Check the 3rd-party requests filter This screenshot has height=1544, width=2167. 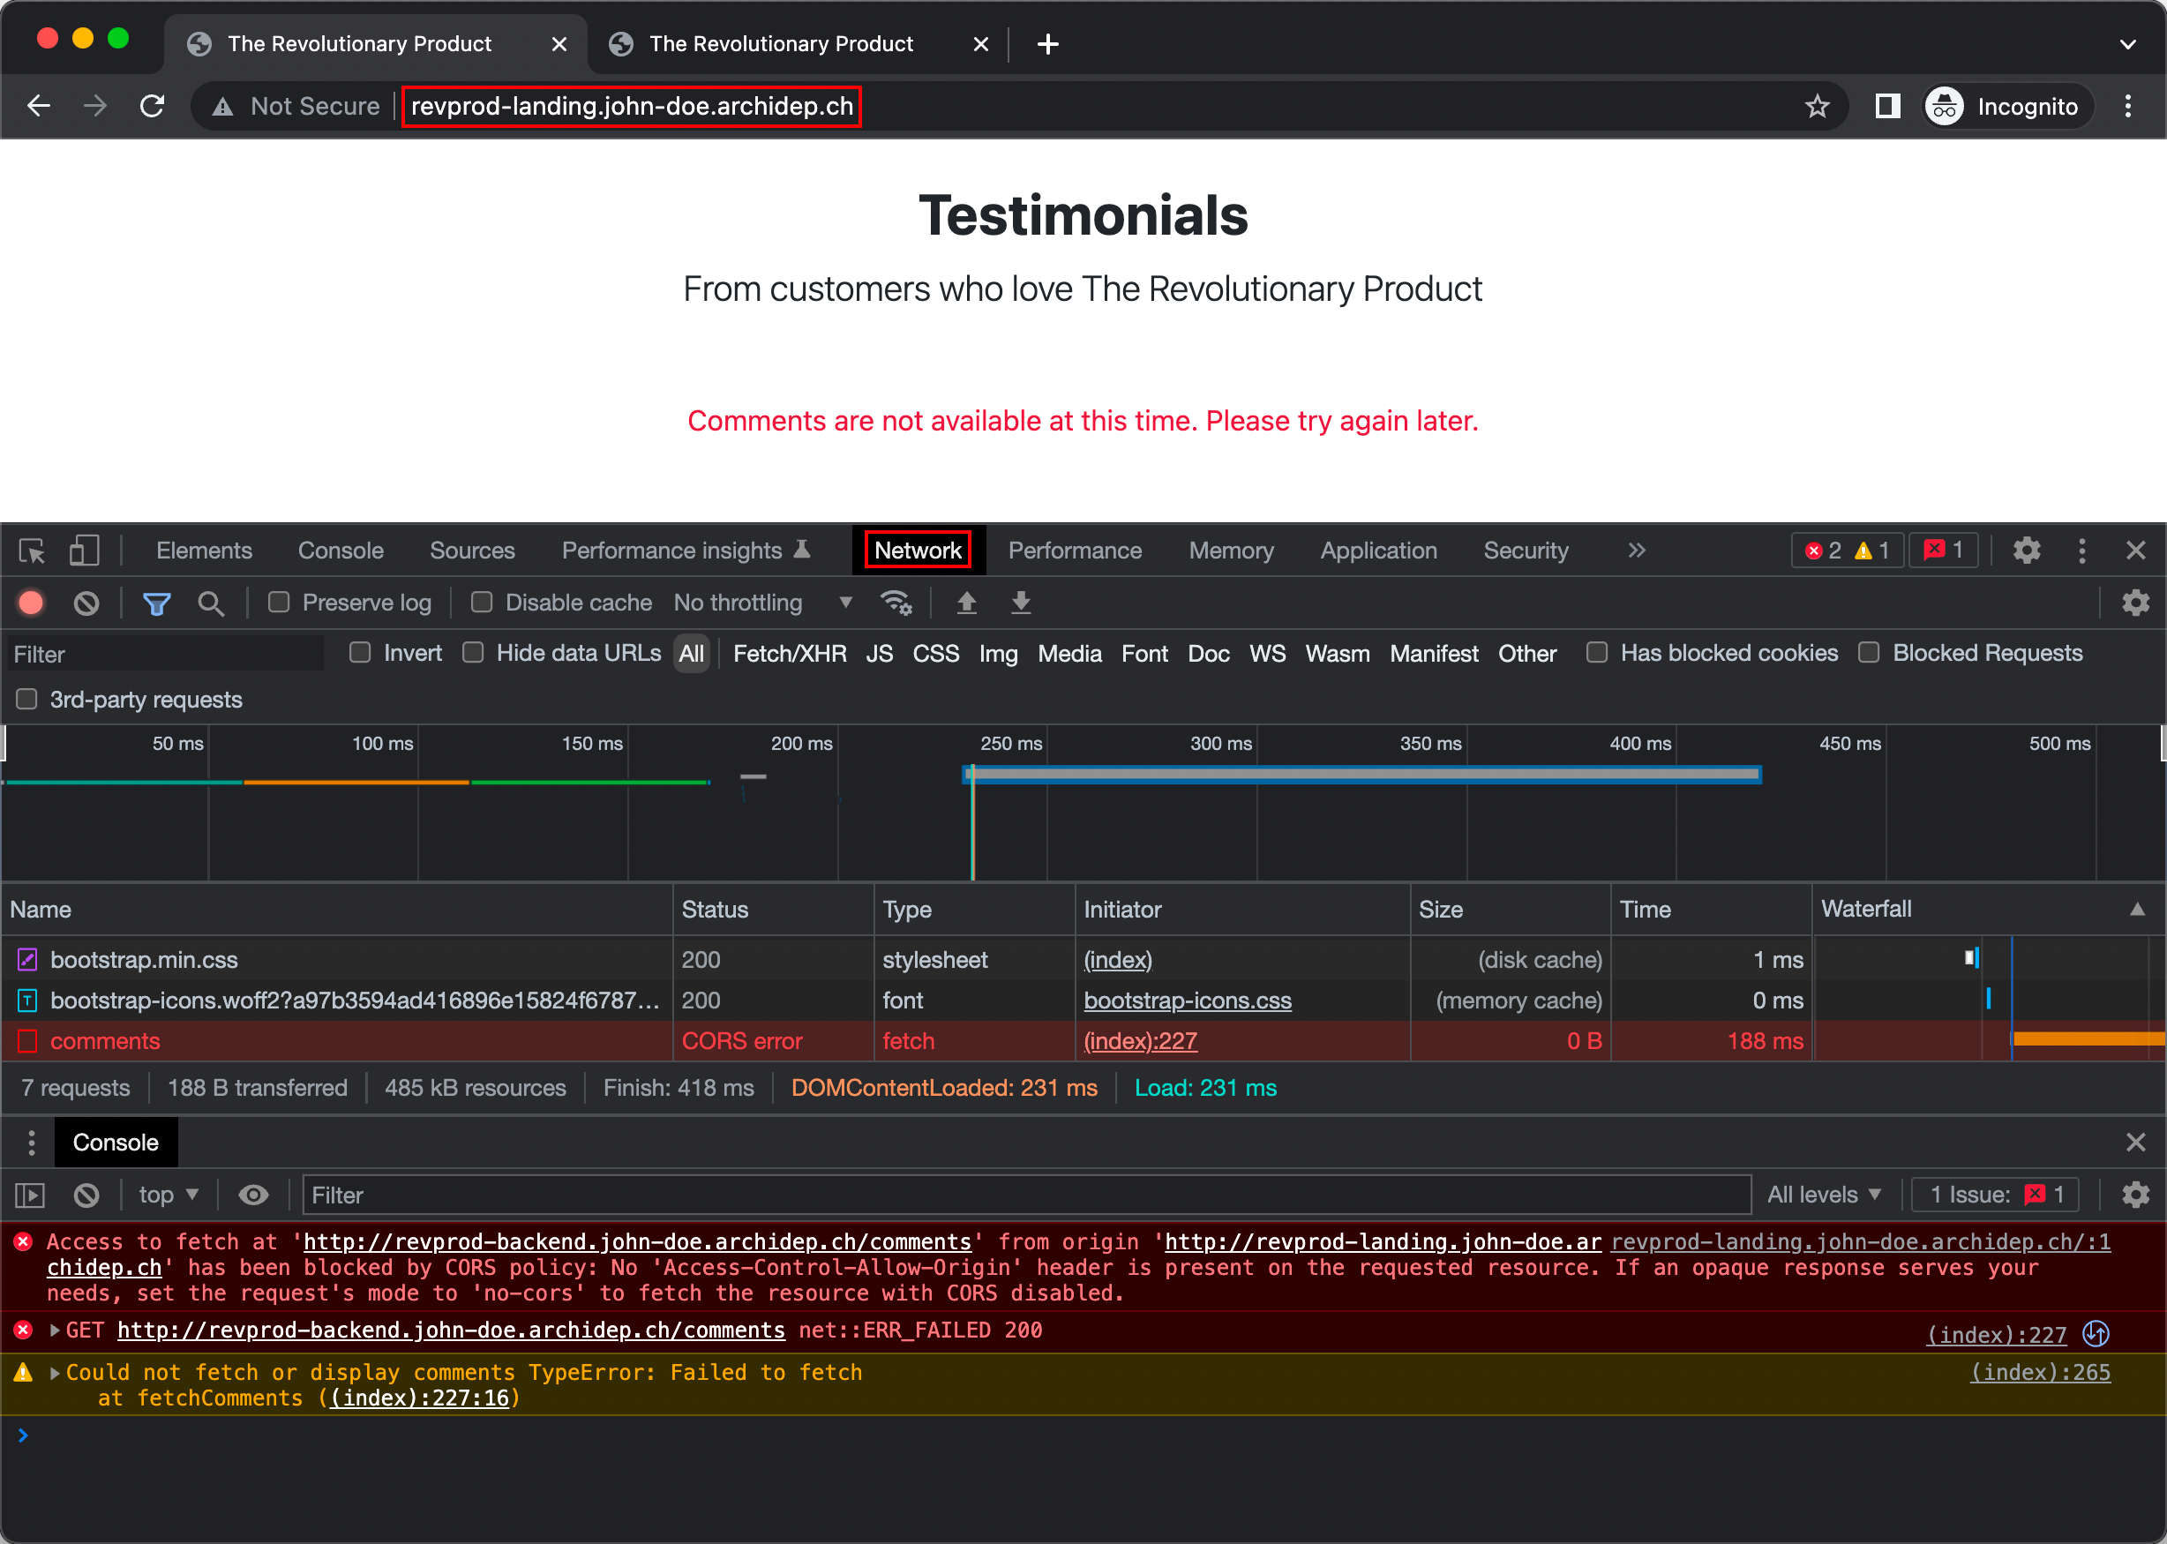pos(26,699)
